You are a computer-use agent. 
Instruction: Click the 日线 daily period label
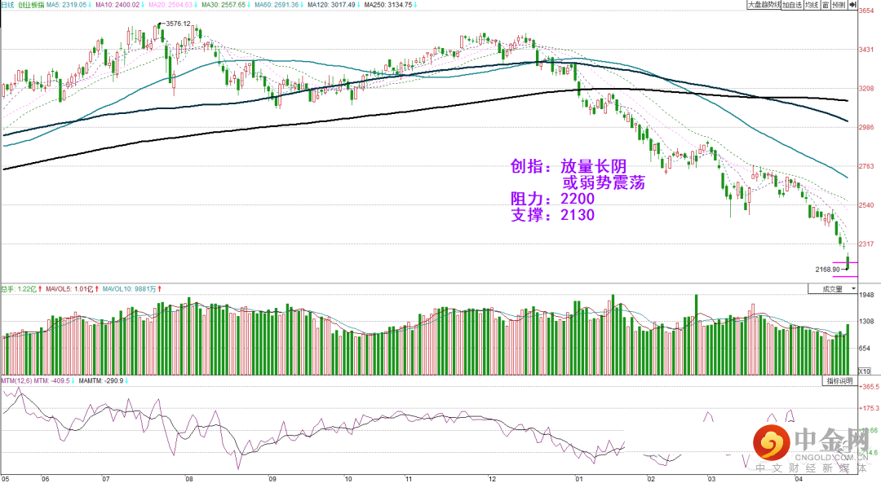click(x=7, y=5)
